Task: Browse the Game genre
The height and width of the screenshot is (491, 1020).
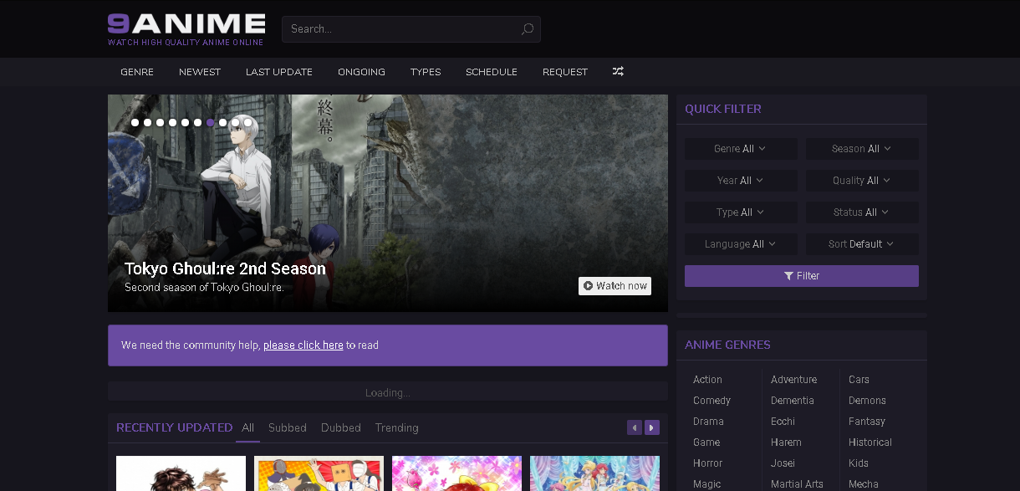Action: pyautogui.click(x=706, y=442)
